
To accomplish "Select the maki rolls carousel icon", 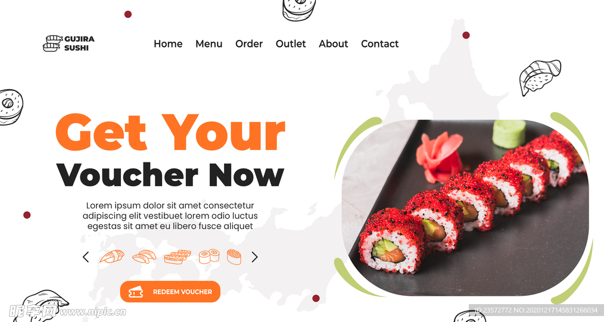I will point(209,257).
